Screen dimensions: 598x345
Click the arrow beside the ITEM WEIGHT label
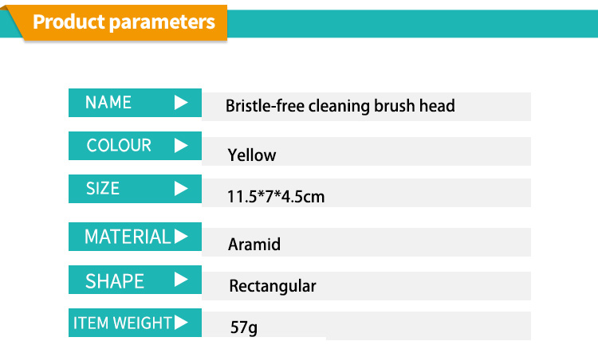pos(181,323)
